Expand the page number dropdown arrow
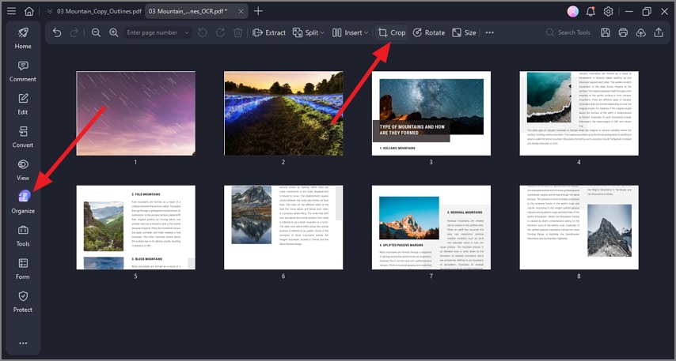Screen dimensions: 676x361 tap(187, 32)
